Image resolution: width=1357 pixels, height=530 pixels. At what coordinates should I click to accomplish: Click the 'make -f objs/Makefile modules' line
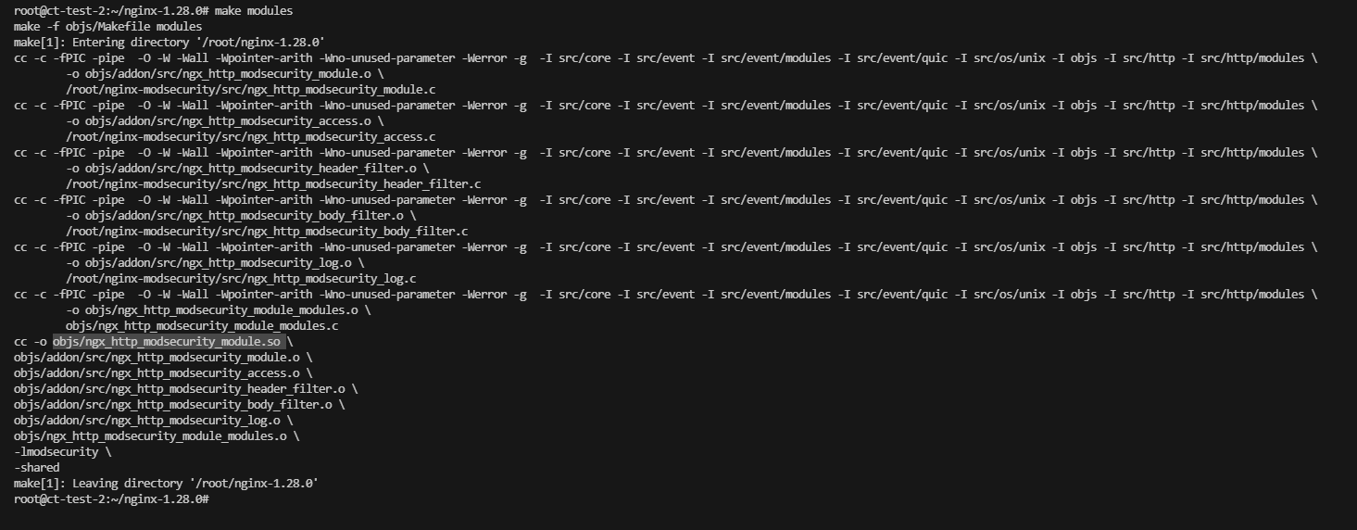(x=107, y=26)
